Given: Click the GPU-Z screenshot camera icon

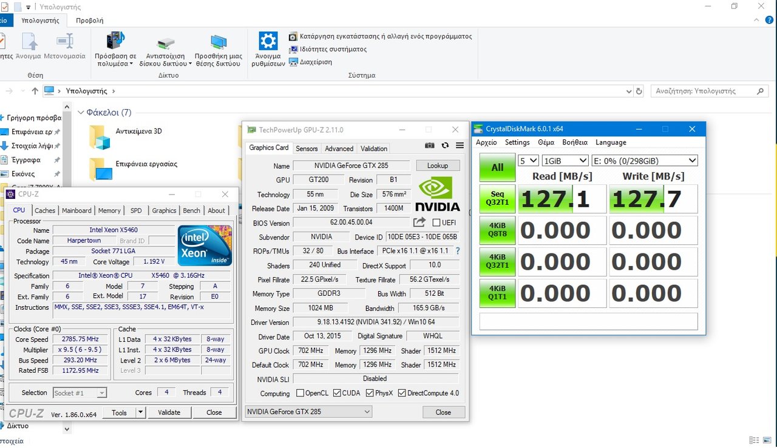Looking at the screenshot, I should [429, 145].
